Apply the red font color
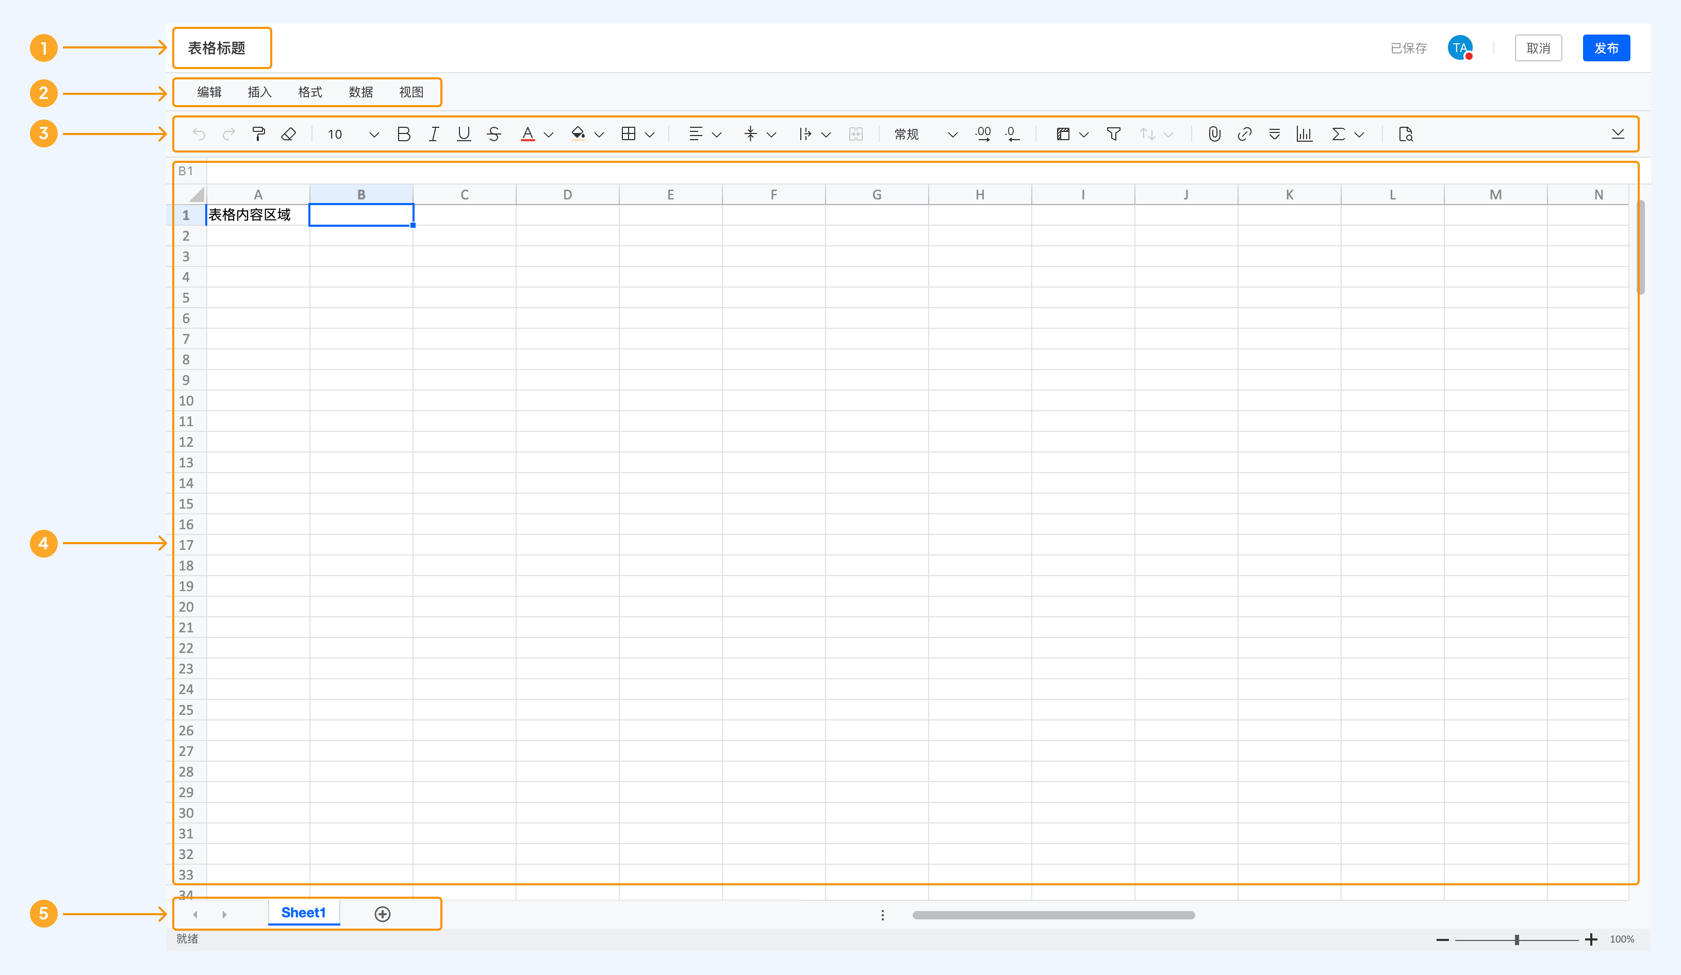The image size is (1681, 975). [528, 134]
